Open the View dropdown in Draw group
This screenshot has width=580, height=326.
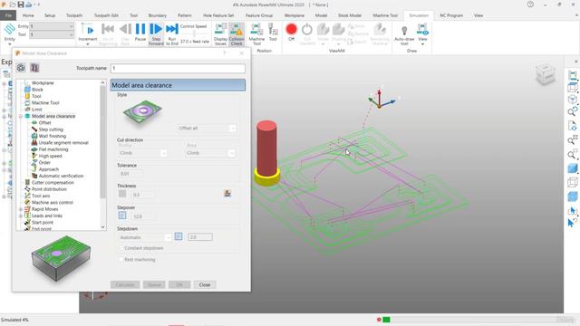pos(422,34)
